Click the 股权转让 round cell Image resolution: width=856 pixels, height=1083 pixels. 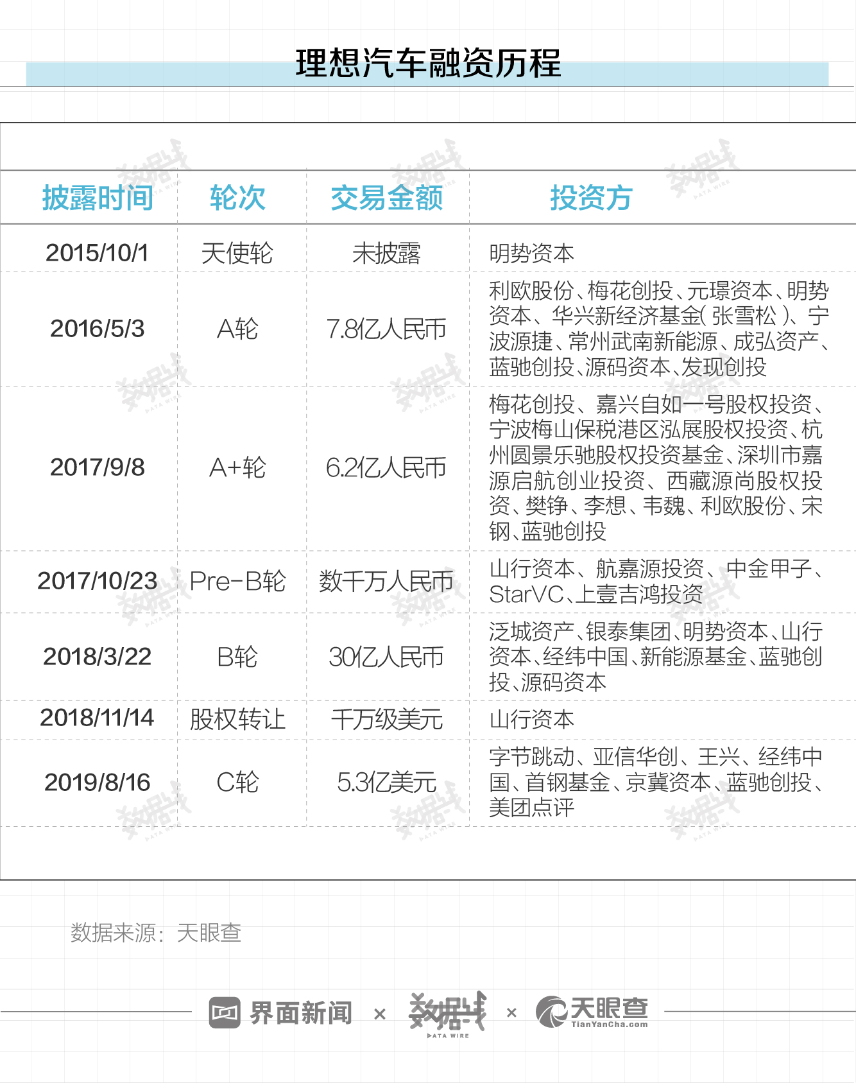(x=237, y=720)
